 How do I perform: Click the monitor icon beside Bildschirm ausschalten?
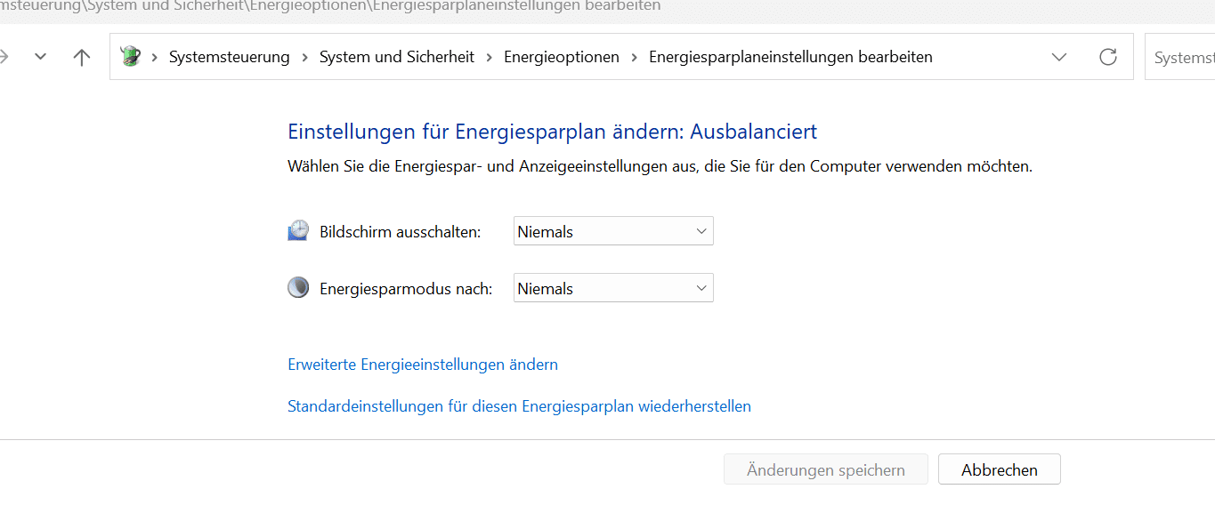(x=297, y=231)
